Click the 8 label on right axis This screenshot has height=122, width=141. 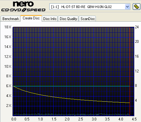[136, 86]
